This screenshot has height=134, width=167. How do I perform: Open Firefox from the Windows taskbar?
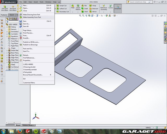20,131
